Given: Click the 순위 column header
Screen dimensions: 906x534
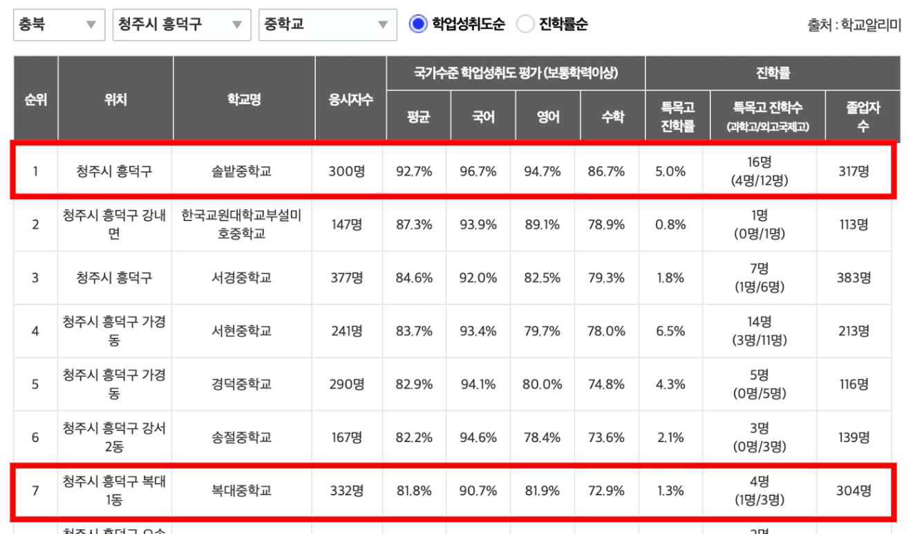Looking at the screenshot, I should tap(35, 99).
